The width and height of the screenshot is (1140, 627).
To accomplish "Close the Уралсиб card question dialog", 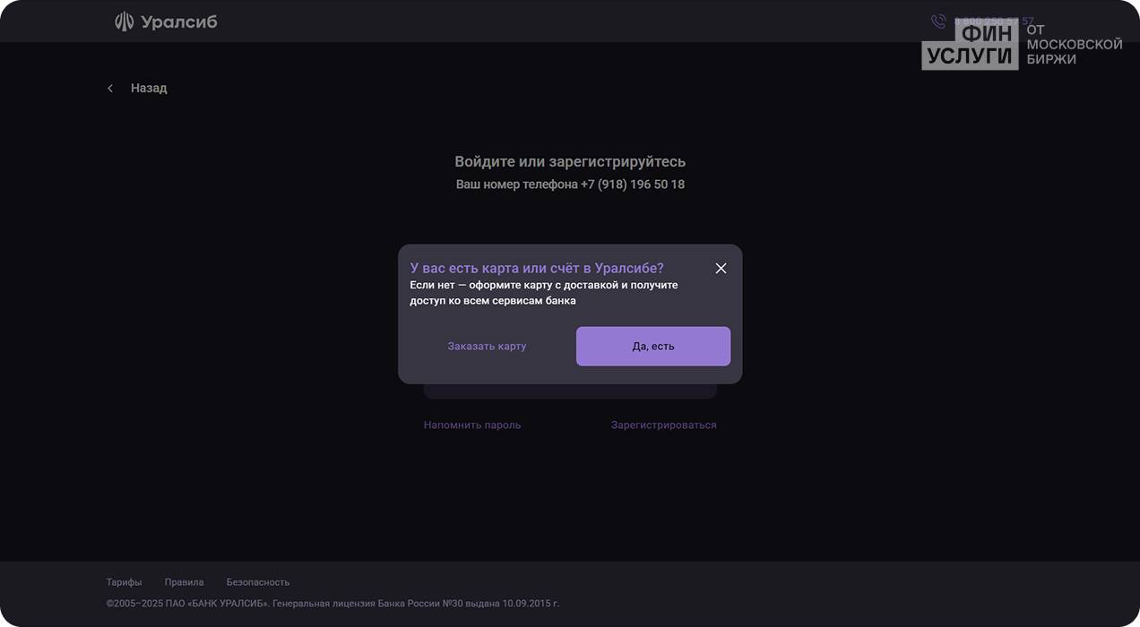I will click(721, 269).
